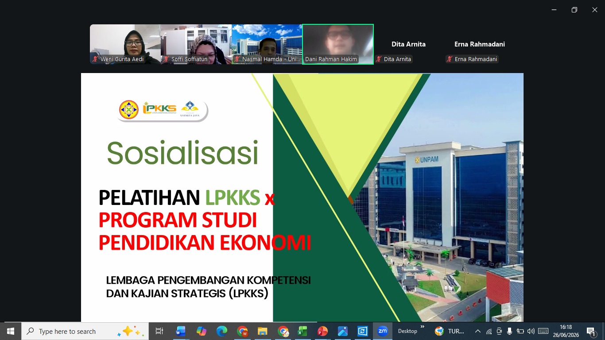Click the Sosialisasi title on the slide

click(182, 153)
